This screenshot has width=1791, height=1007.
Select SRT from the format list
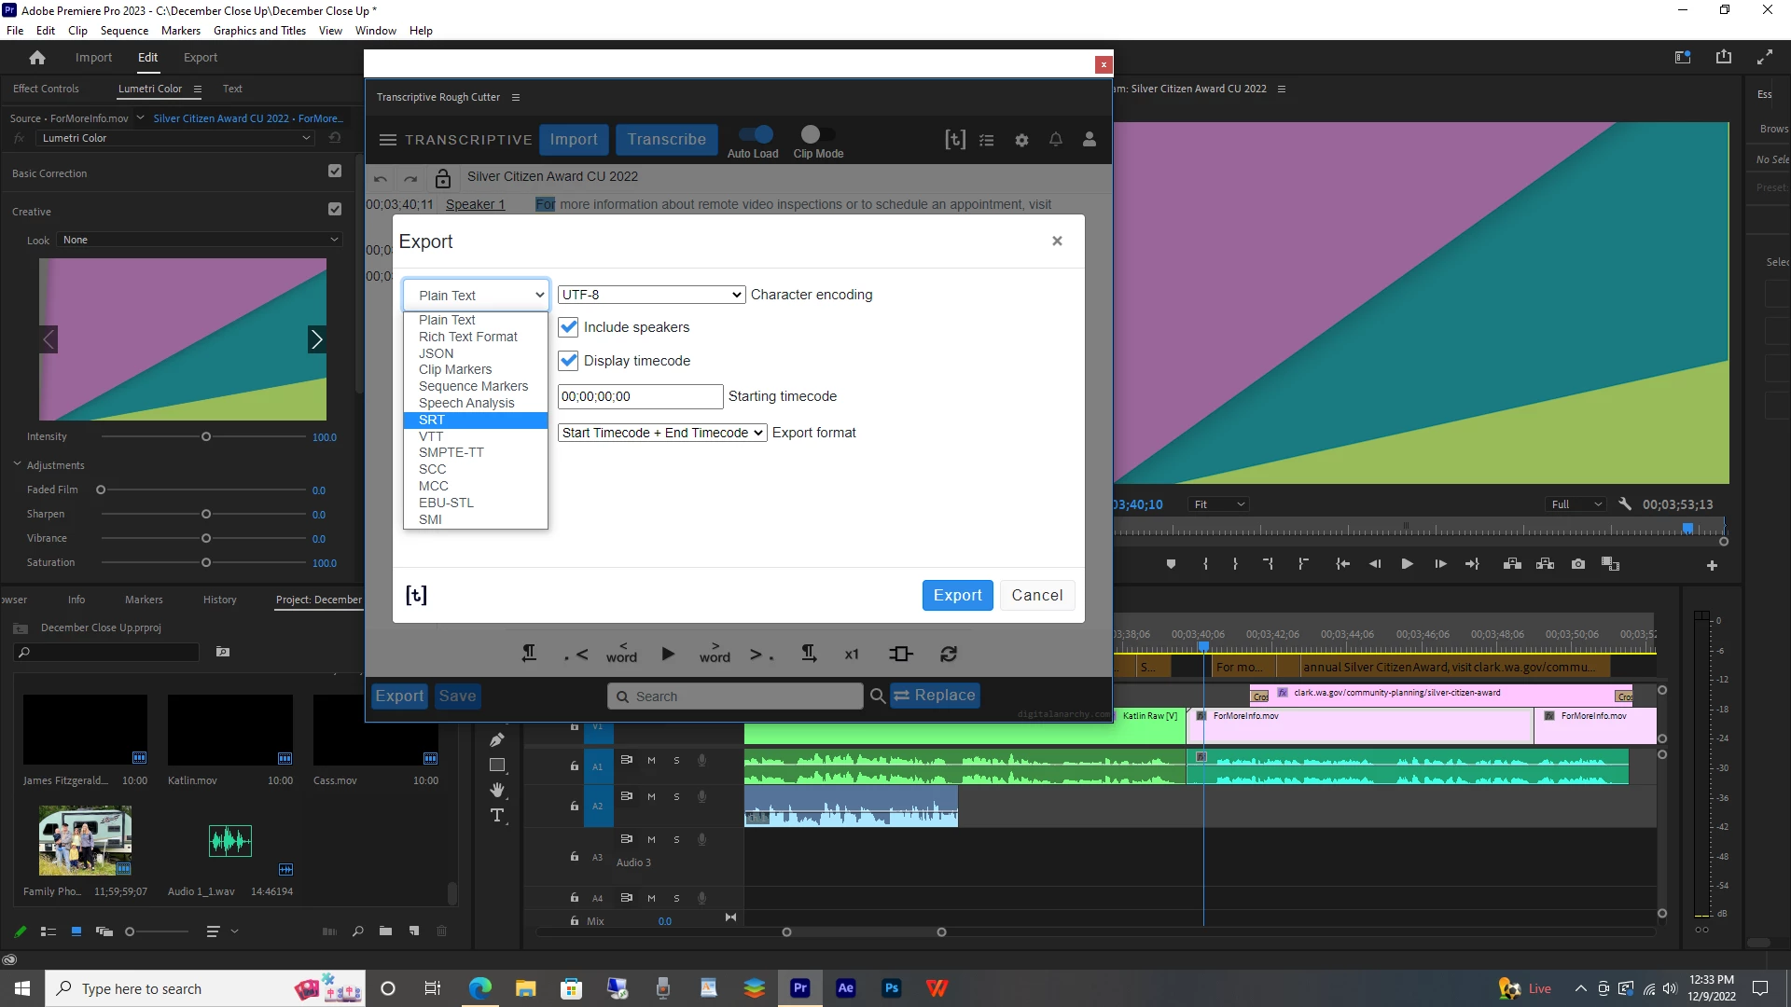(432, 420)
